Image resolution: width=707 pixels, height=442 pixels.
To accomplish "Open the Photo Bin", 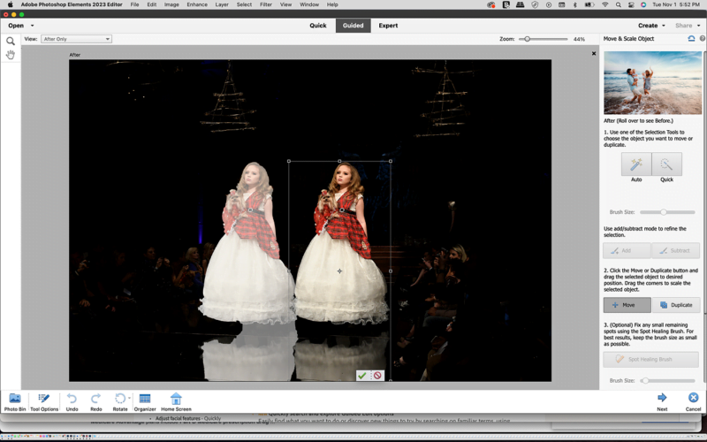I will (15, 402).
